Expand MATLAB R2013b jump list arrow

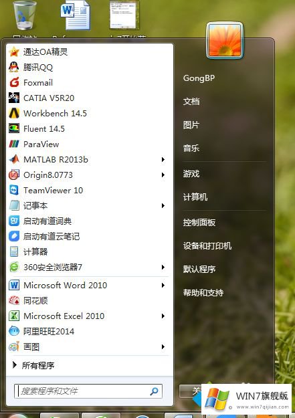click(163, 159)
